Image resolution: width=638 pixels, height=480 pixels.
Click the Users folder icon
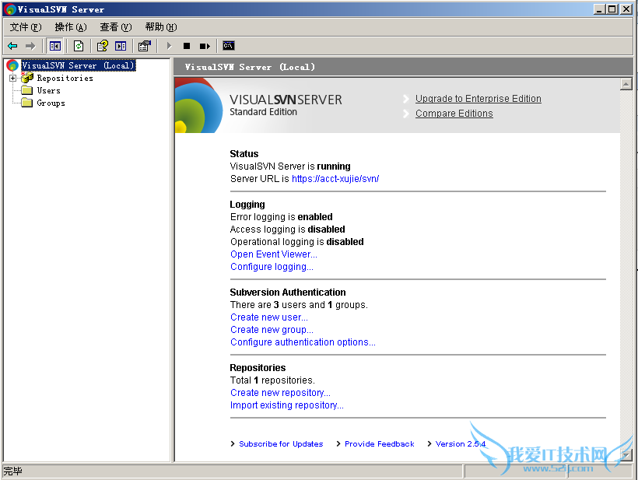click(27, 90)
